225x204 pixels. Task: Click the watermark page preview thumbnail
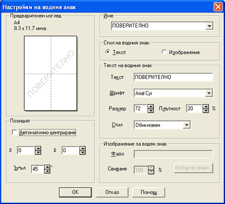pos(50,73)
